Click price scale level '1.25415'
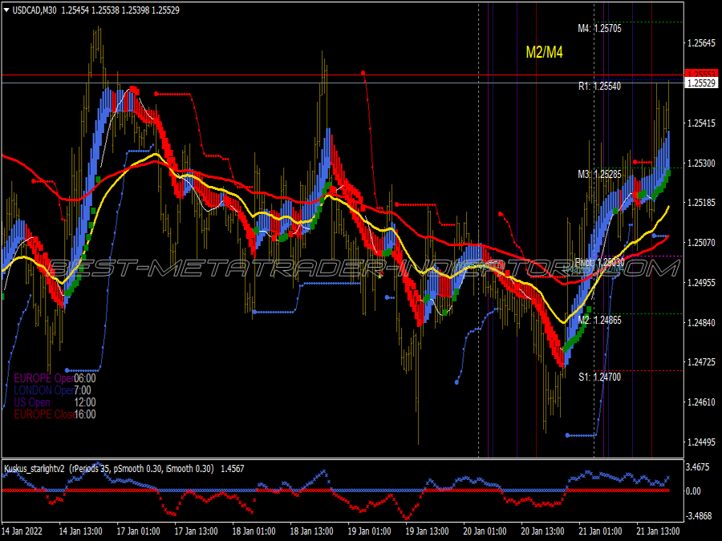 click(x=702, y=123)
